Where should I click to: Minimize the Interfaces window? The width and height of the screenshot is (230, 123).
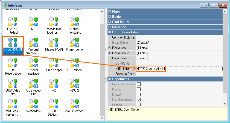204,5
